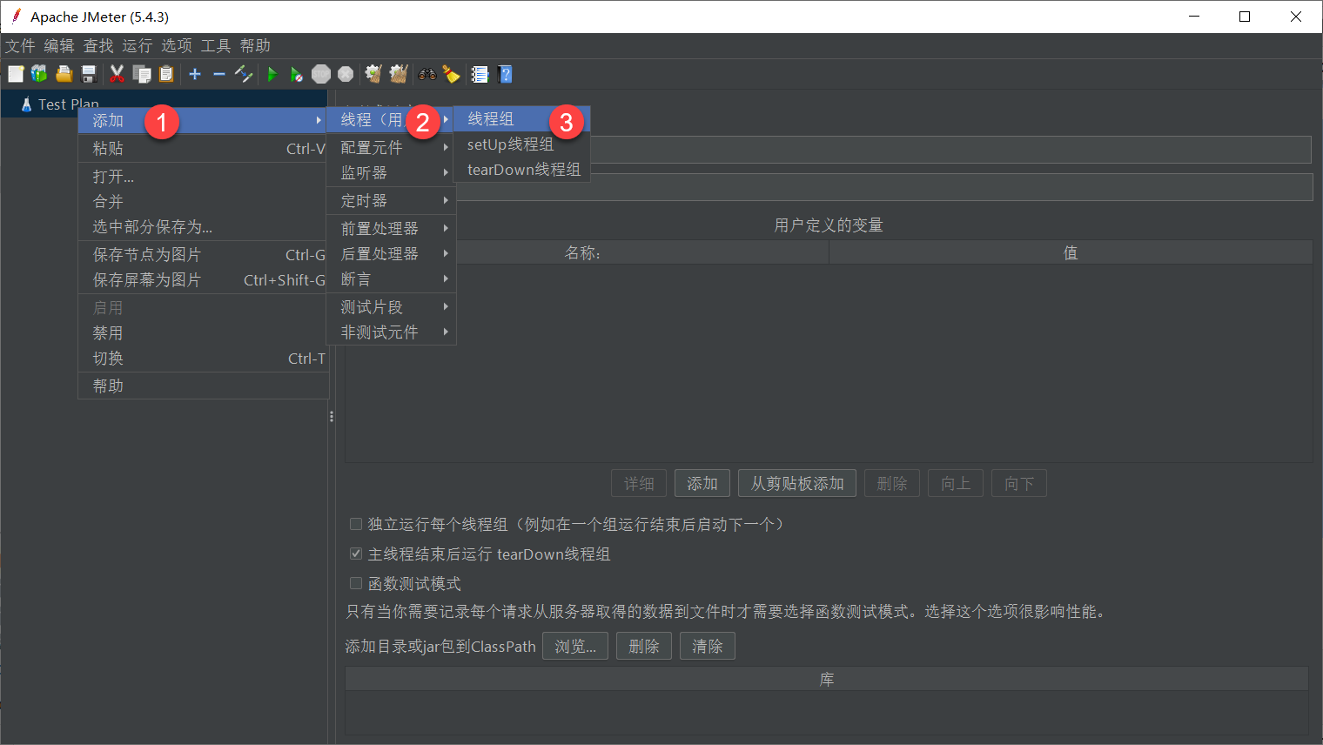The height and width of the screenshot is (745, 1323).
Task: Click the Clear all double broom icon
Action: click(x=399, y=75)
